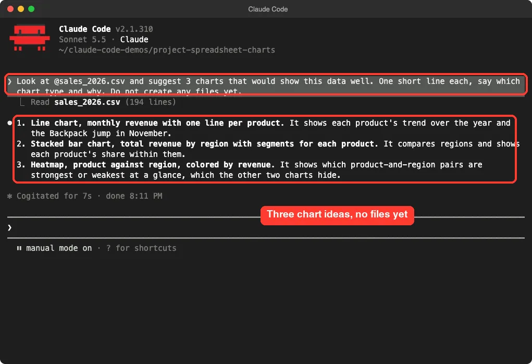The width and height of the screenshot is (532, 364).
Task: Click the 'done 8:11 PM' timestamp
Action: click(134, 196)
